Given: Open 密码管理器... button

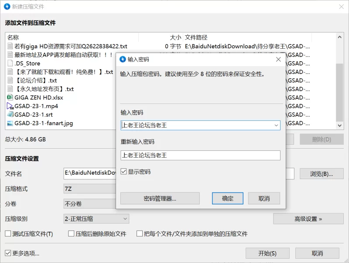Looking at the screenshot, I should point(160,198).
